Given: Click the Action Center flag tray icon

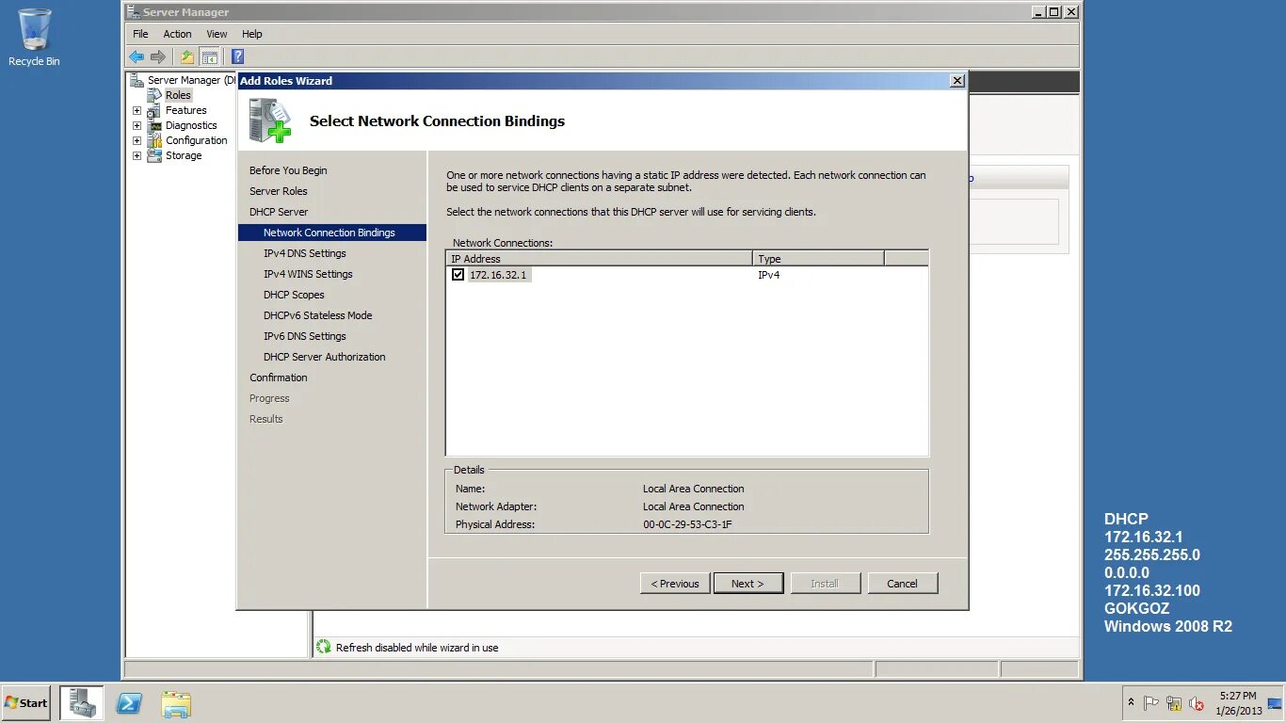Looking at the screenshot, I should (x=1150, y=703).
